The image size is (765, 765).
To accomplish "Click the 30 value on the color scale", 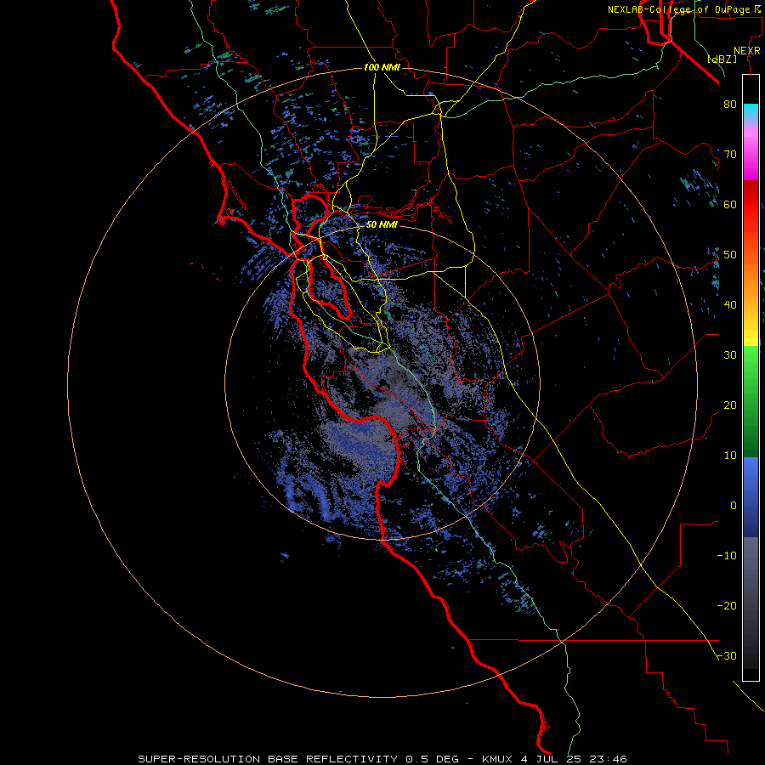I will tap(730, 355).
